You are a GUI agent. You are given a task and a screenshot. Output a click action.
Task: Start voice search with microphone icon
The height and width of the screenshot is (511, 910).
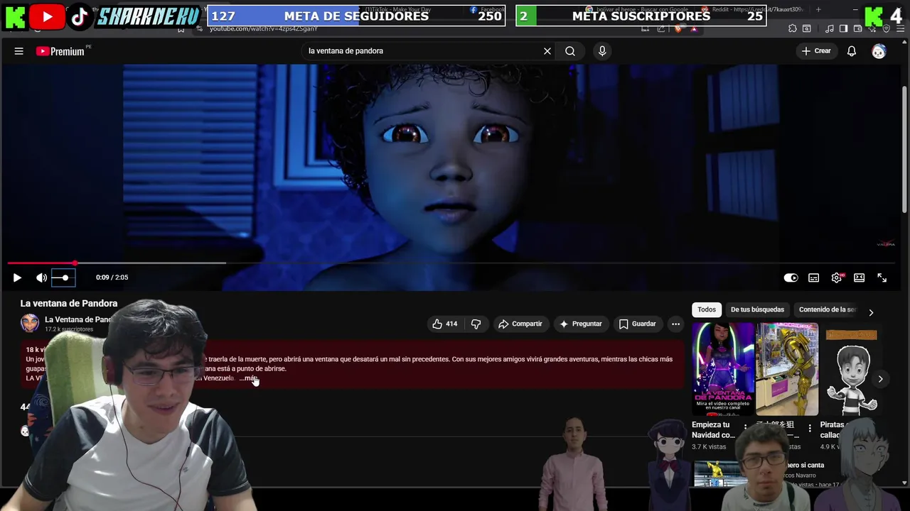click(x=602, y=51)
